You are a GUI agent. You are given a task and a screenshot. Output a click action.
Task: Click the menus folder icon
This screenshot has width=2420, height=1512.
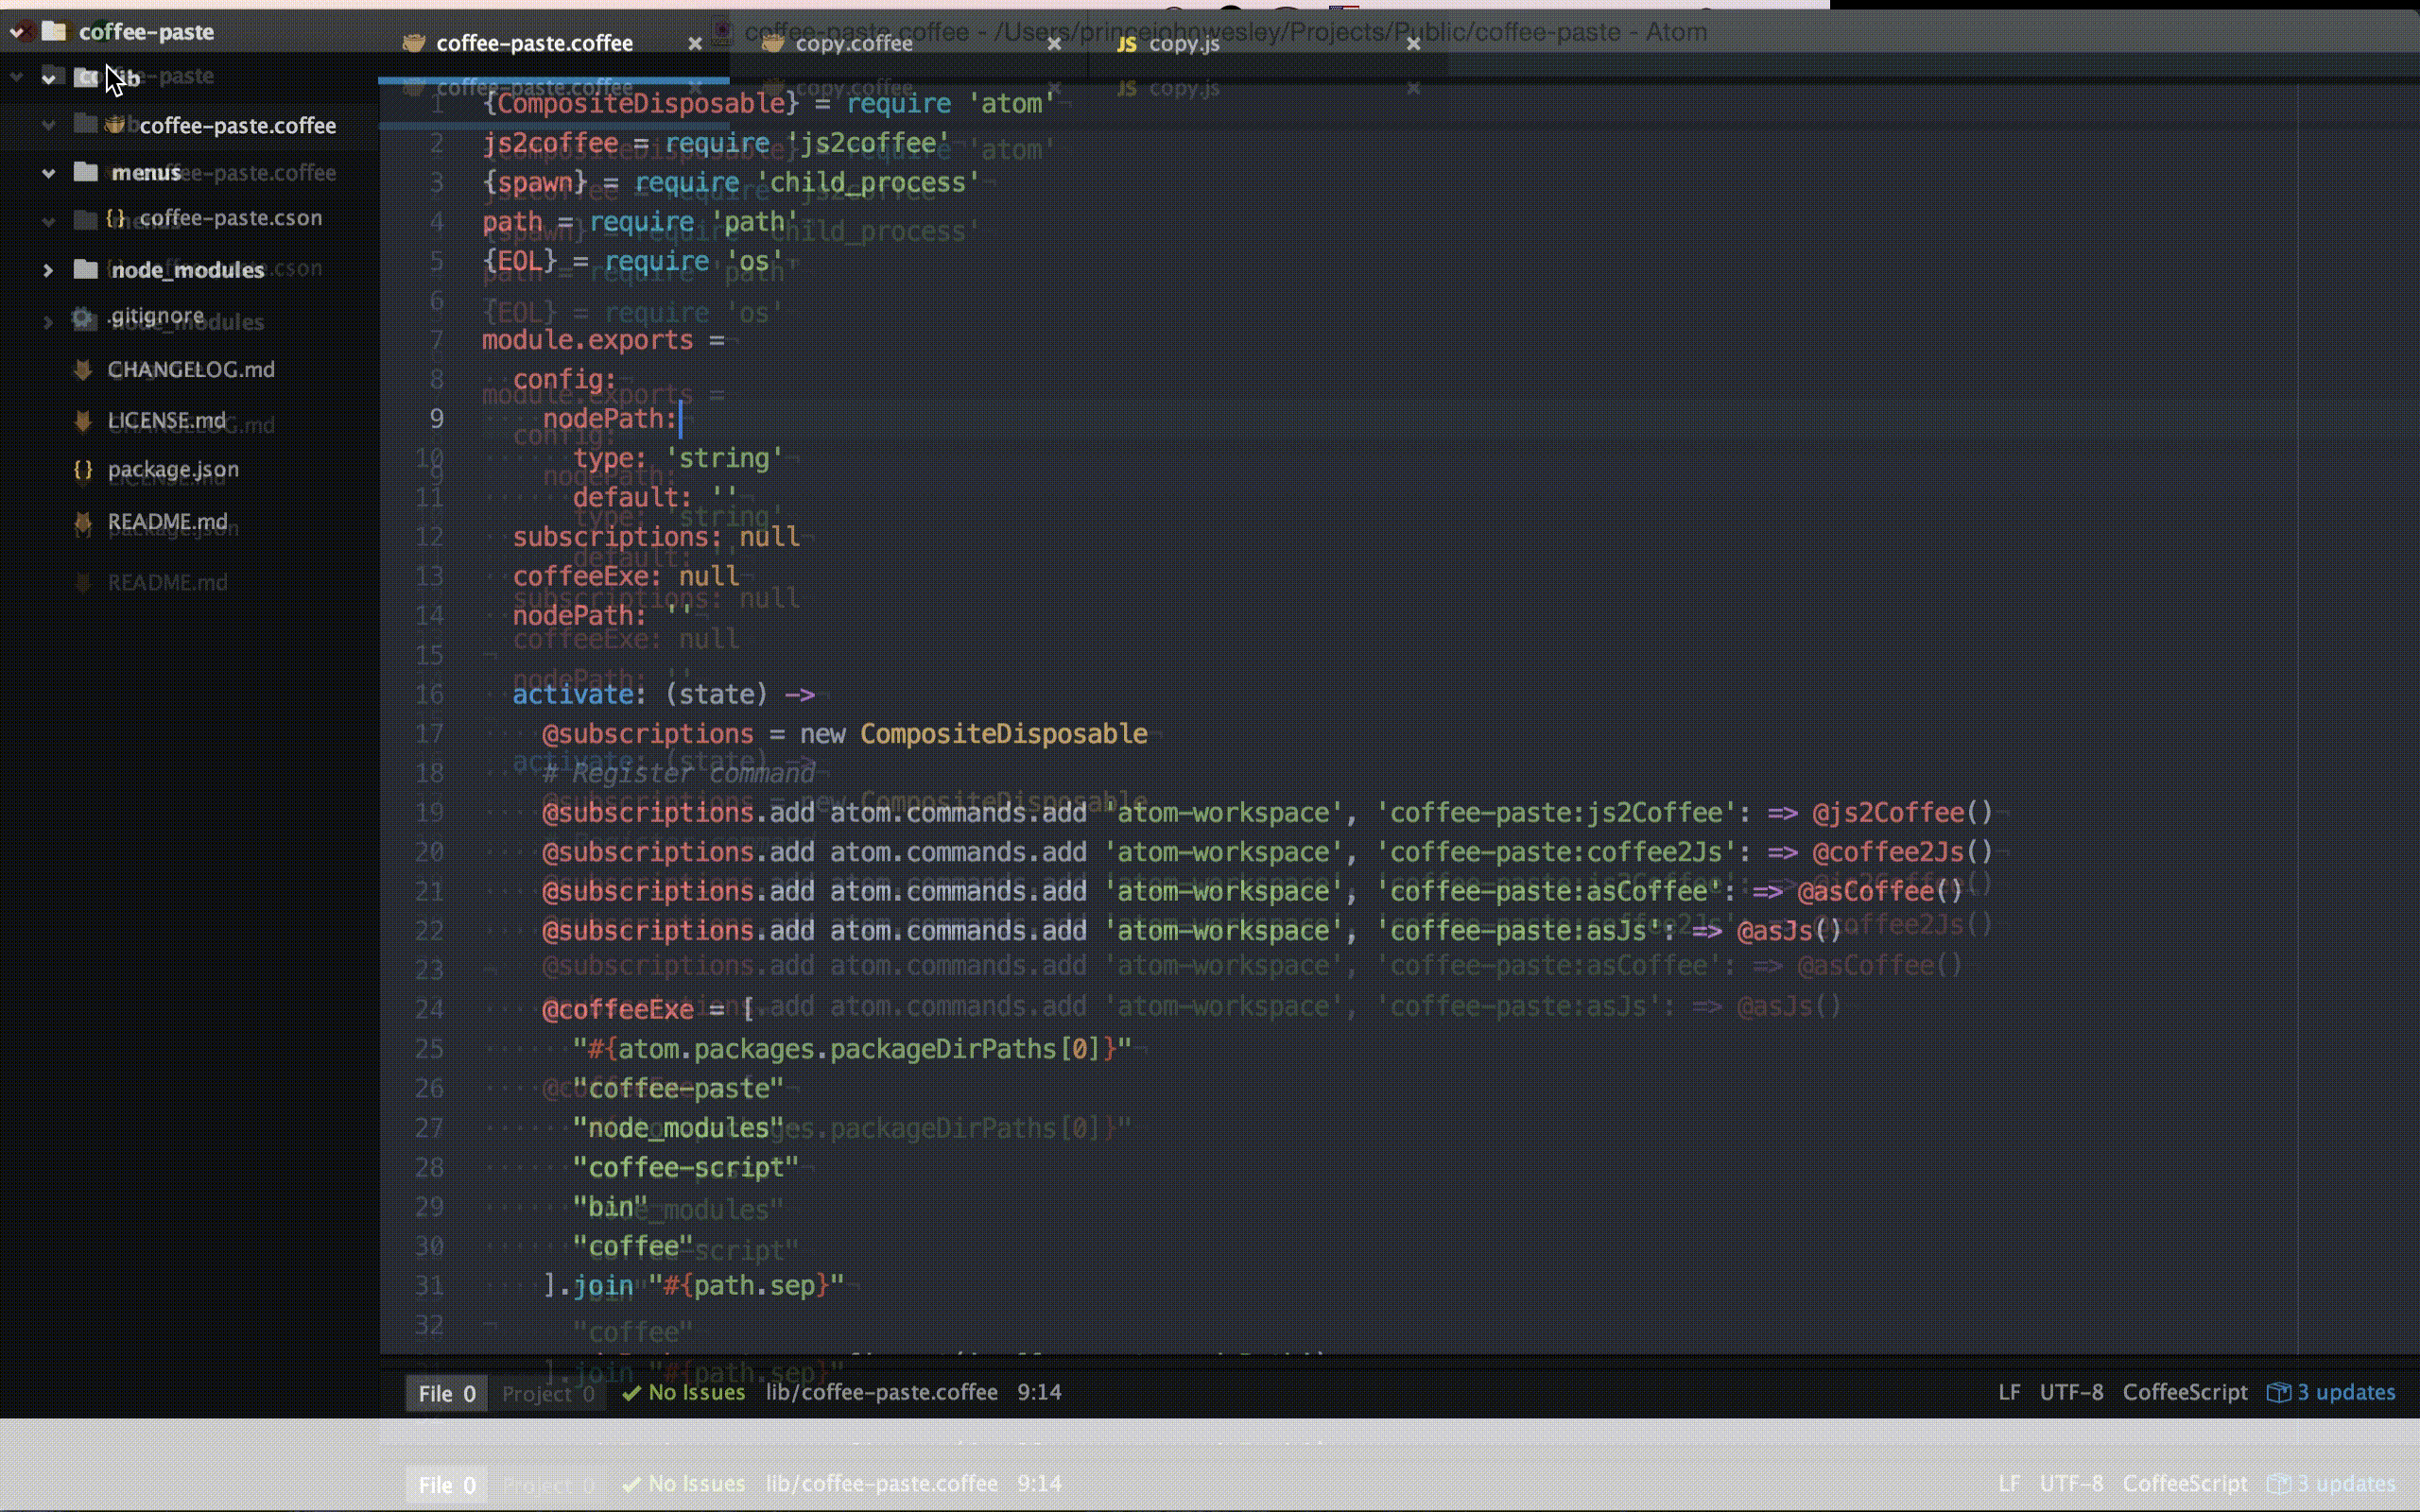(x=86, y=172)
